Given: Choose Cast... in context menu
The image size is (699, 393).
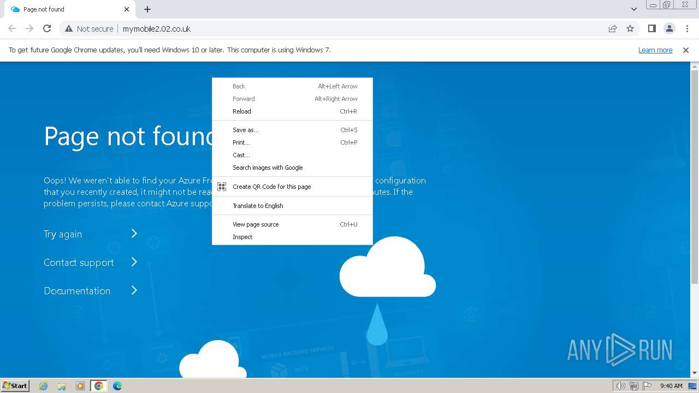Looking at the screenshot, I should click(292, 155).
